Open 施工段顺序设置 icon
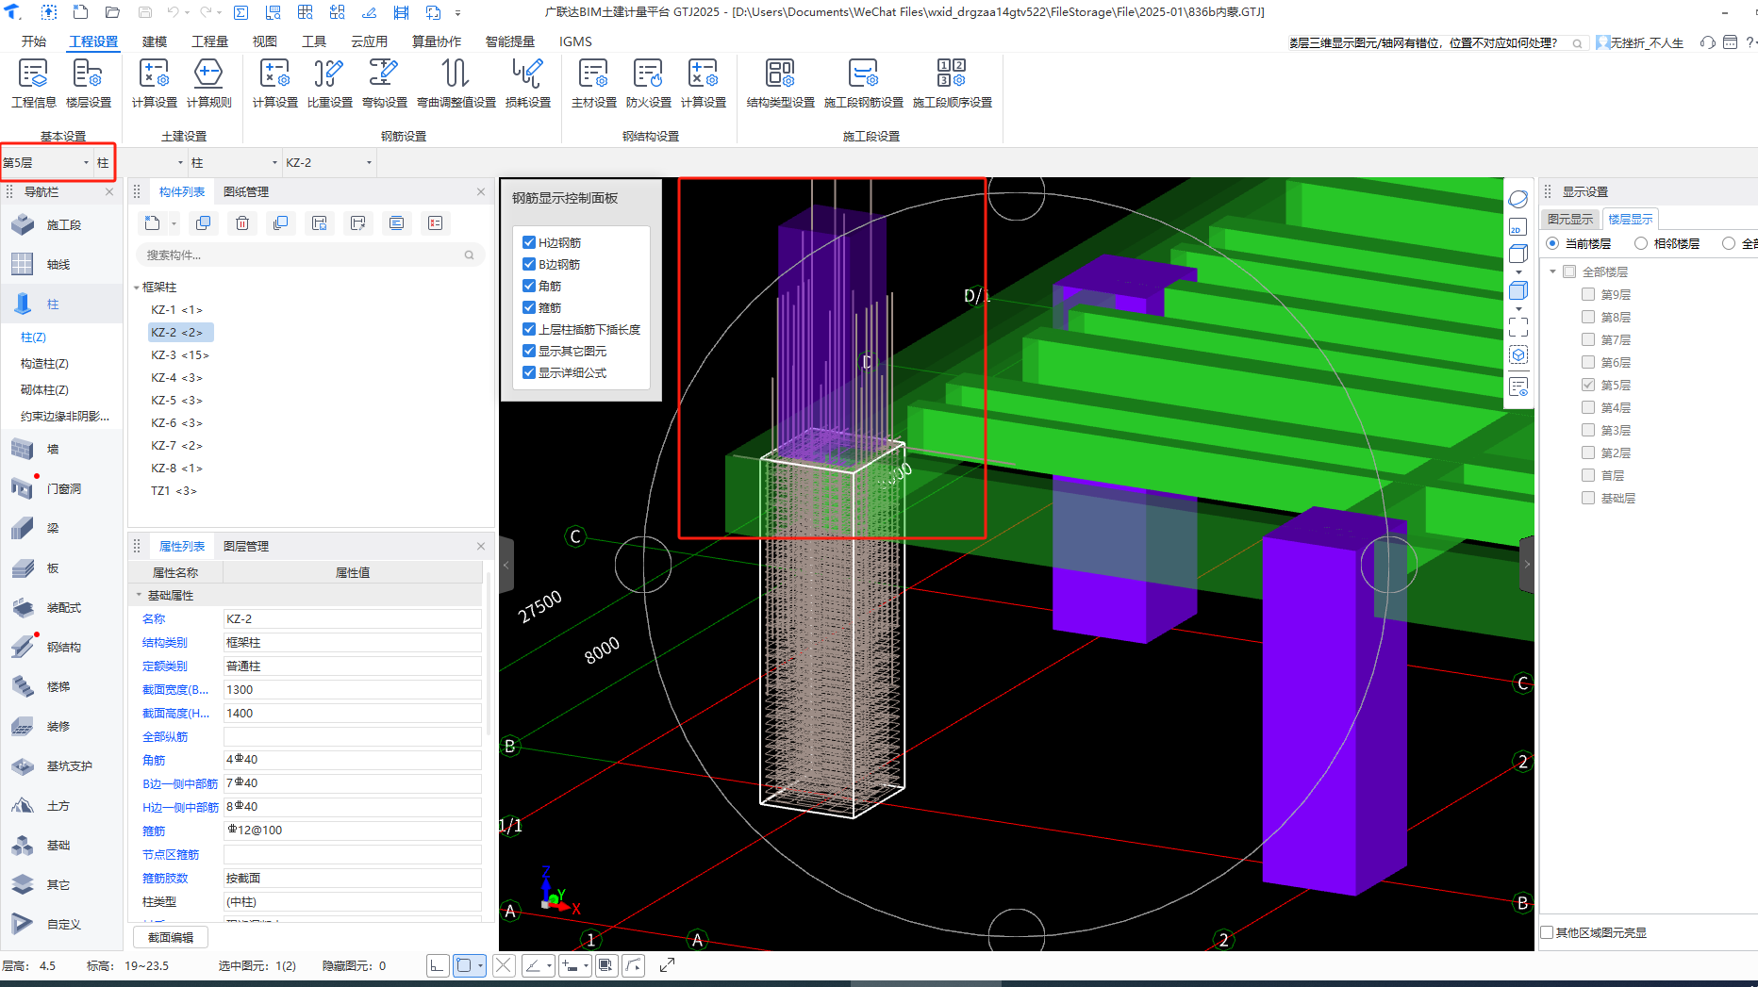 [952, 83]
